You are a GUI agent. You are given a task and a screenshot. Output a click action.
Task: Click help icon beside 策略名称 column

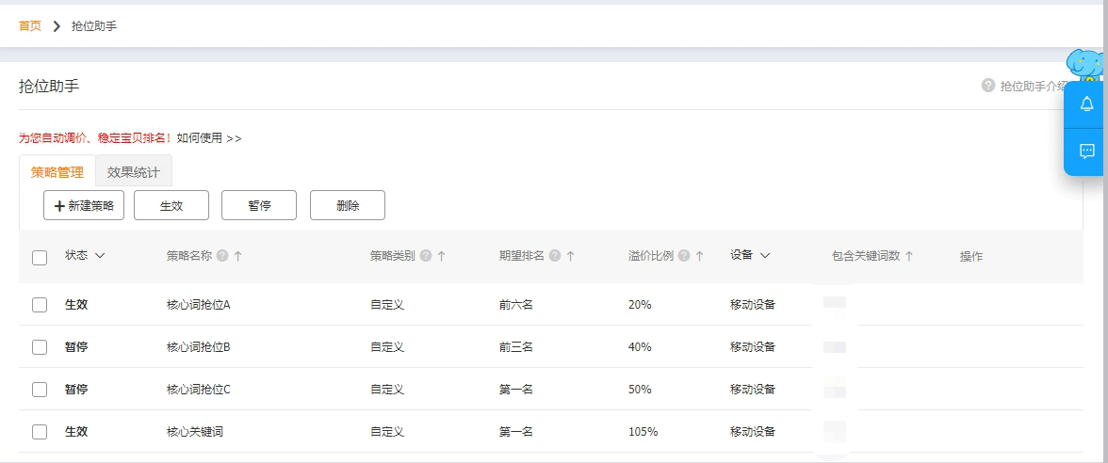[221, 256]
